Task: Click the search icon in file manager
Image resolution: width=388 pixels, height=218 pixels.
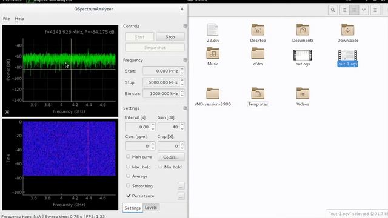Action: (333, 10)
